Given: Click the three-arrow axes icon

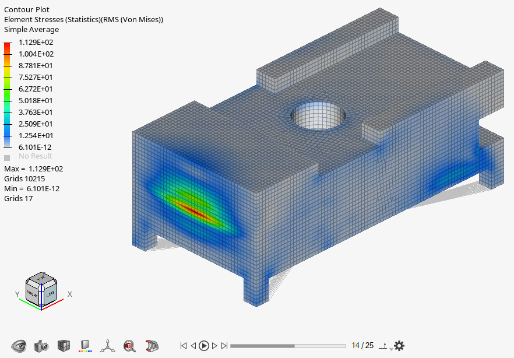Looking at the screenshot, I should (x=107, y=346).
